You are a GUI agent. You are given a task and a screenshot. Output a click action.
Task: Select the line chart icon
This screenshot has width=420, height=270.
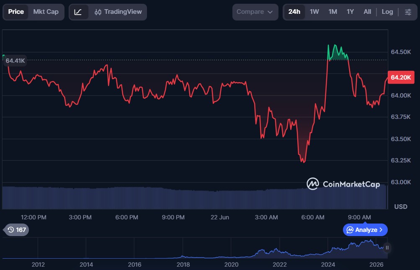78,12
